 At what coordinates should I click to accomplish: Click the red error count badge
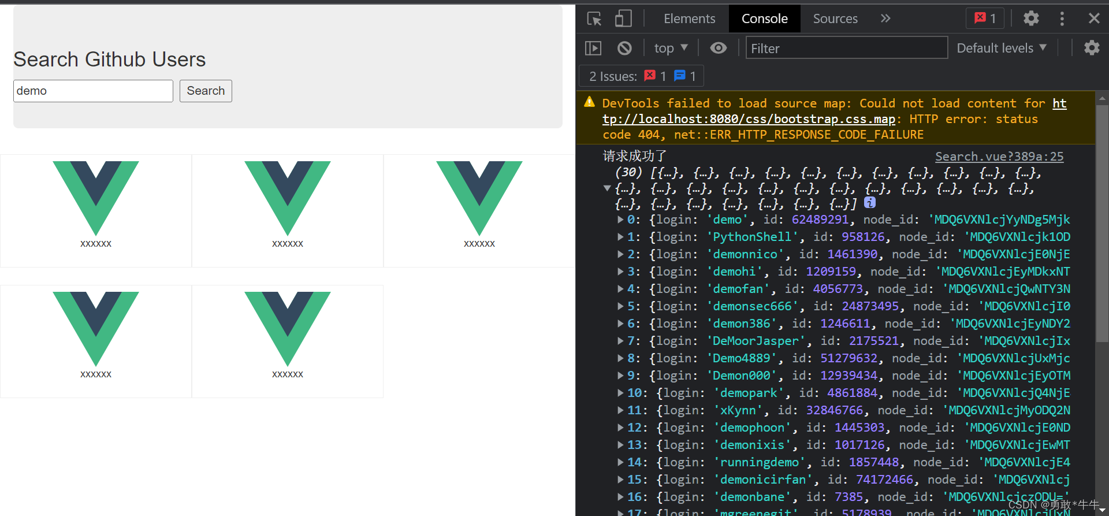click(985, 18)
